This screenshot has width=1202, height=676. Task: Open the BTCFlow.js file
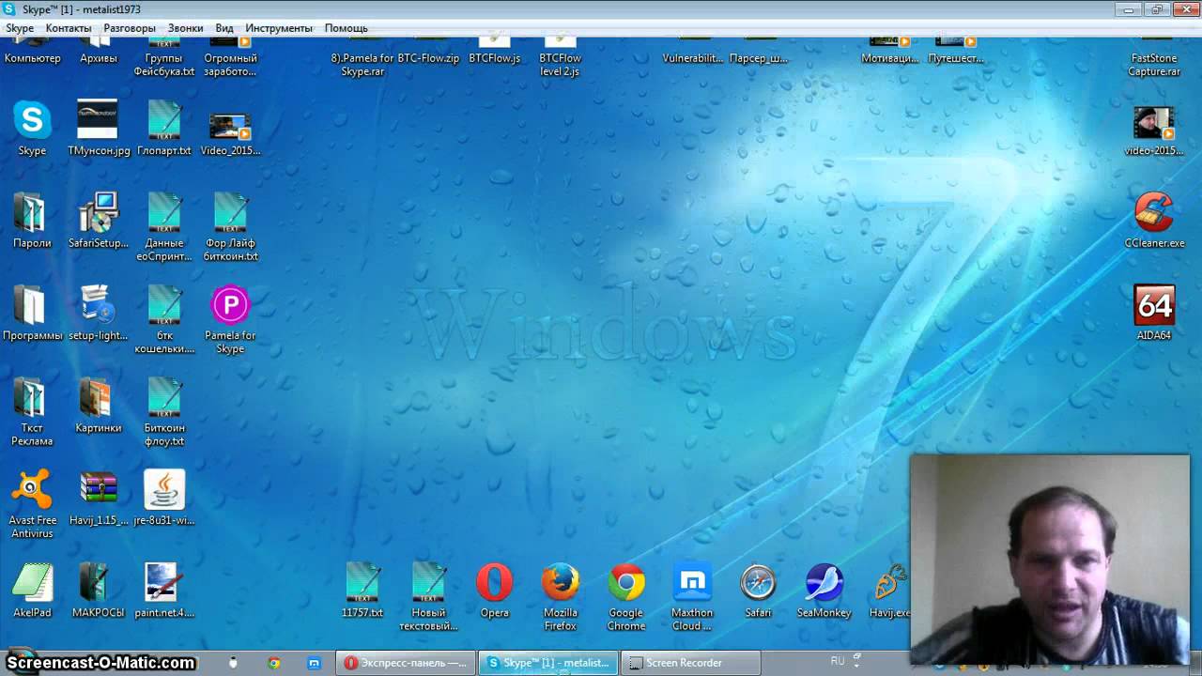pyautogui.click(x=494, y=52)
